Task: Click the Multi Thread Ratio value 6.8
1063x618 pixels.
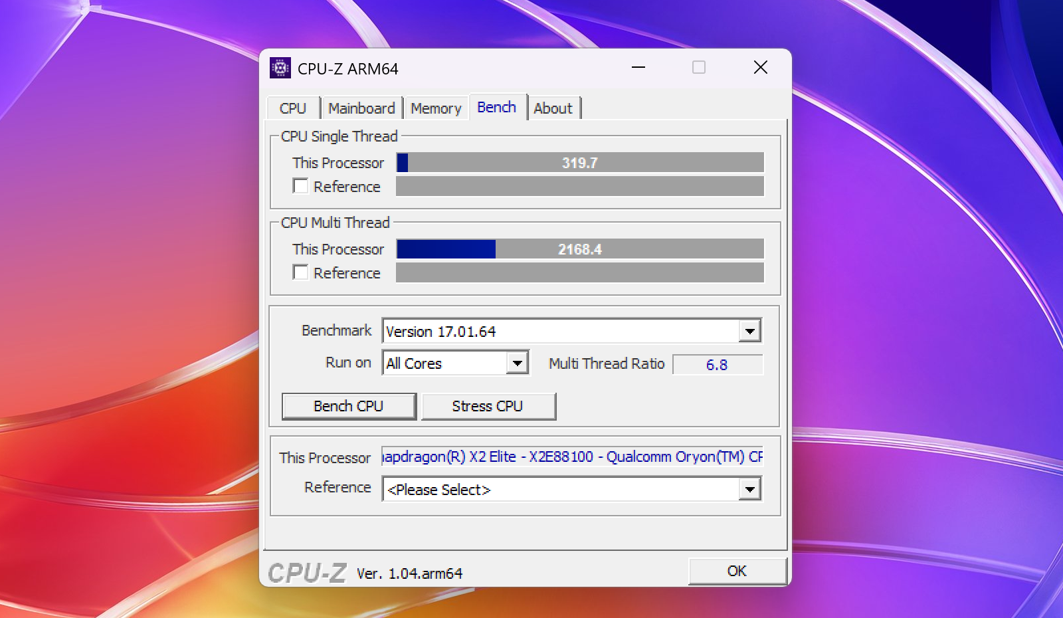Action: click(x=718, y=365)
